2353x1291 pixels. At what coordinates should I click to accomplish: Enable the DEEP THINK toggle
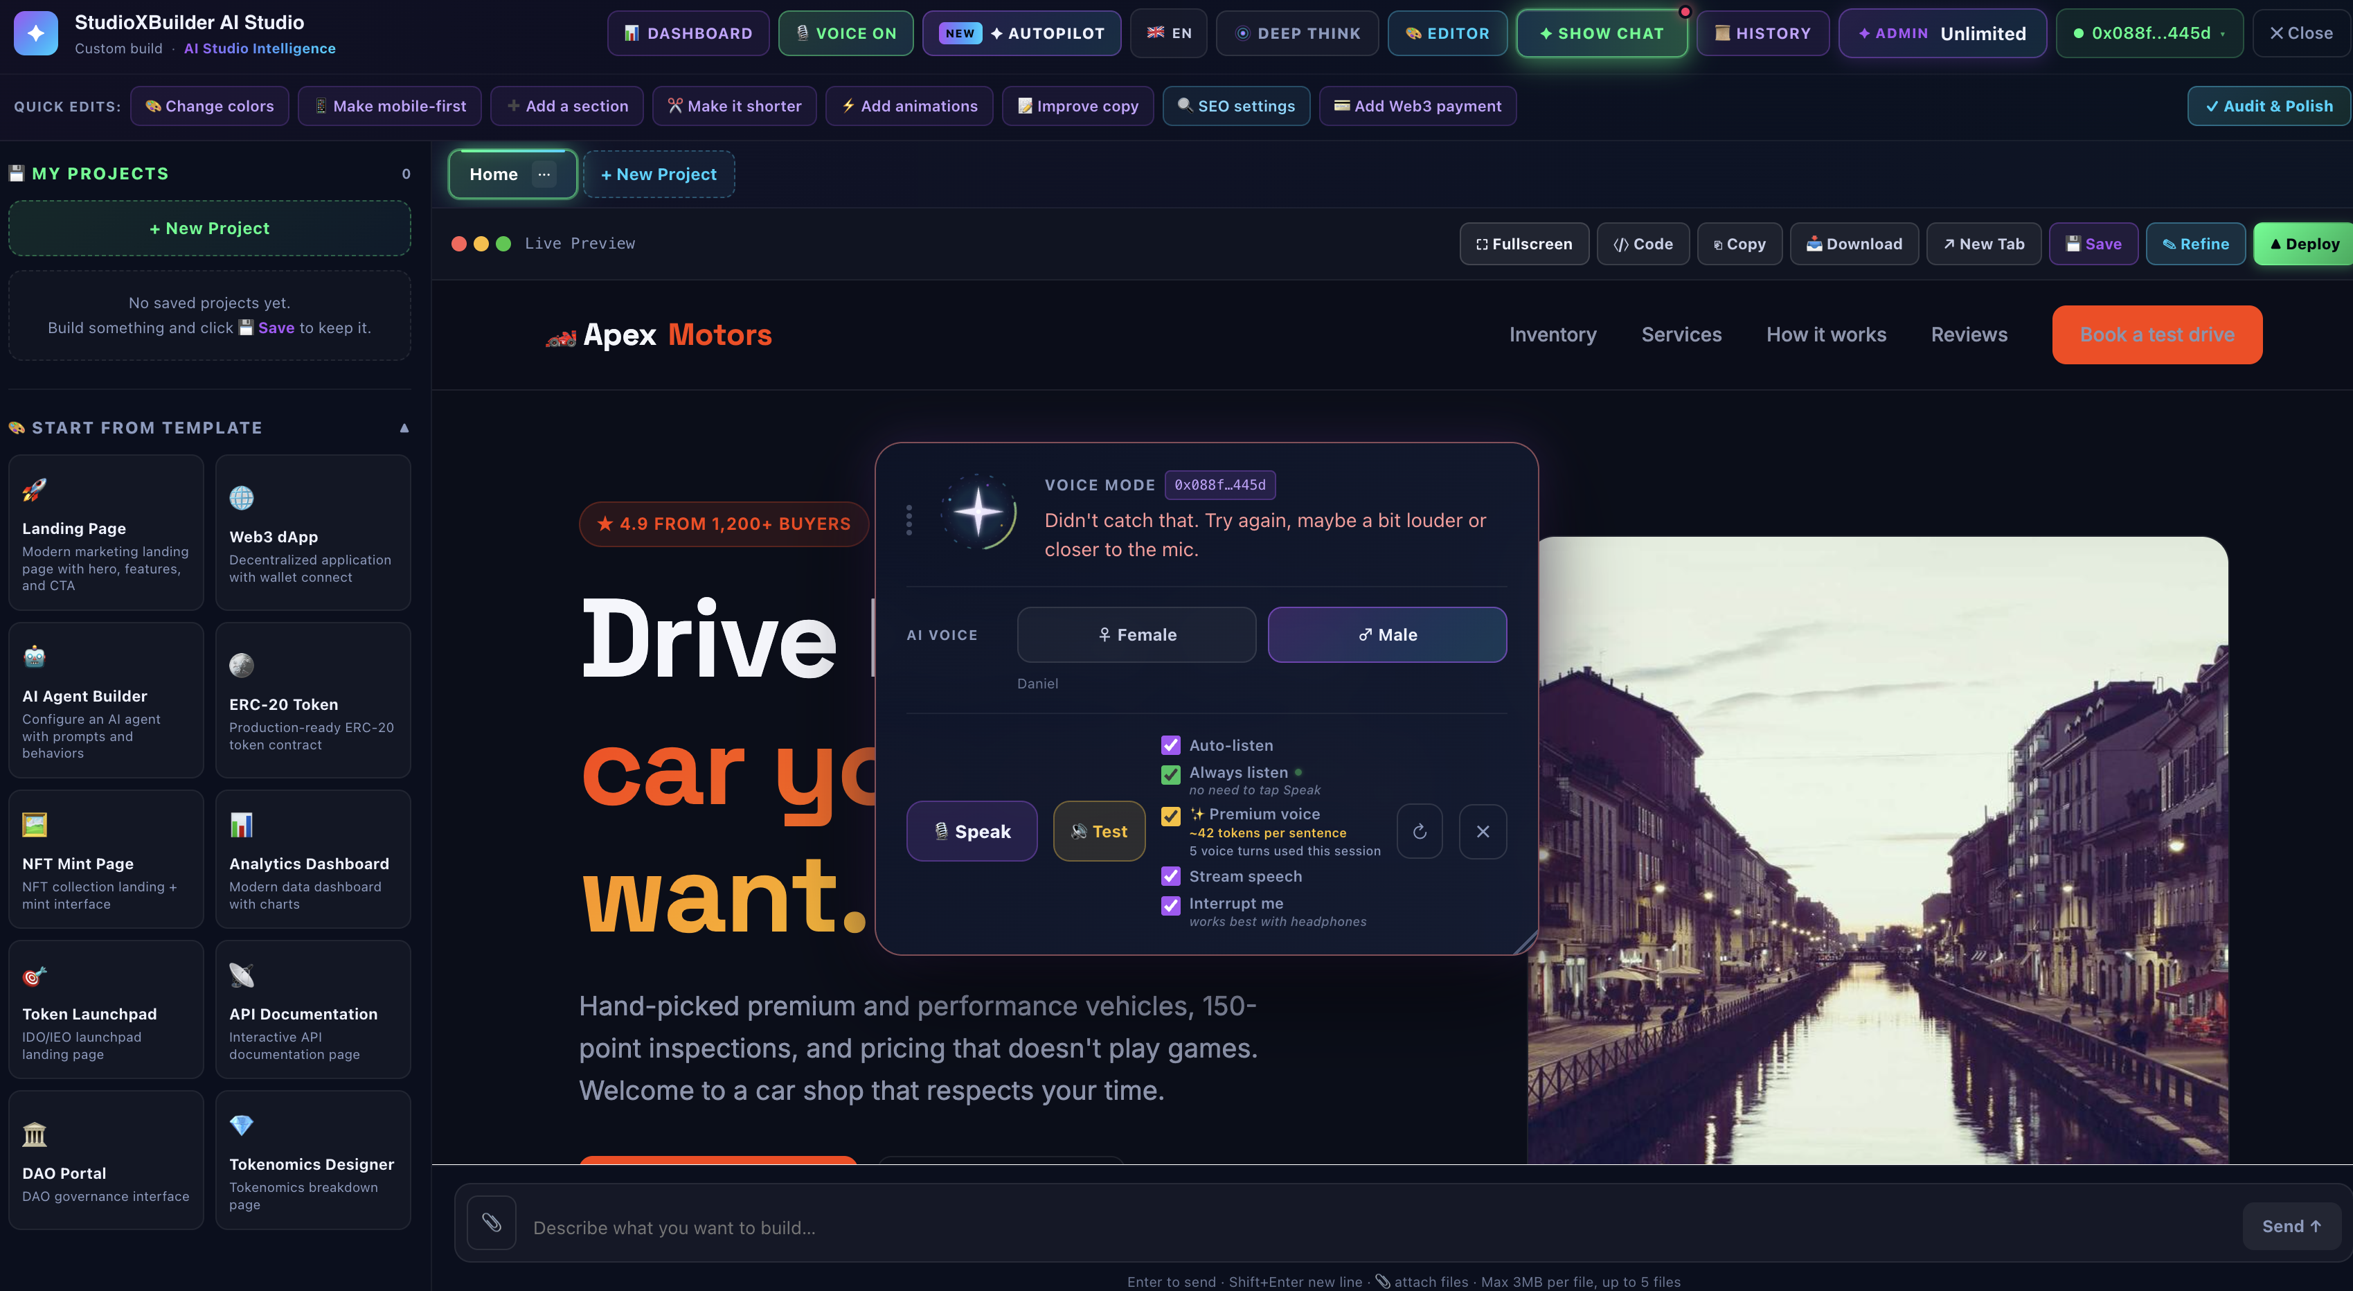click(1297, 34)
